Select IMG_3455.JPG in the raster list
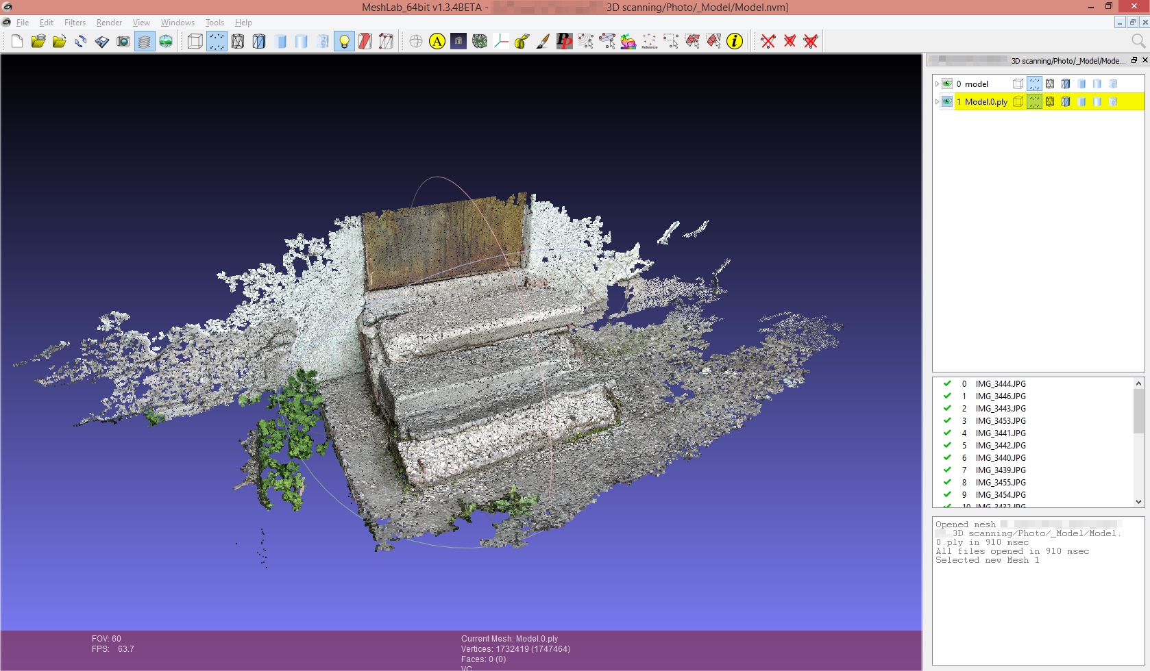Screen dimensions: 1150x671 click(1001, 483)
